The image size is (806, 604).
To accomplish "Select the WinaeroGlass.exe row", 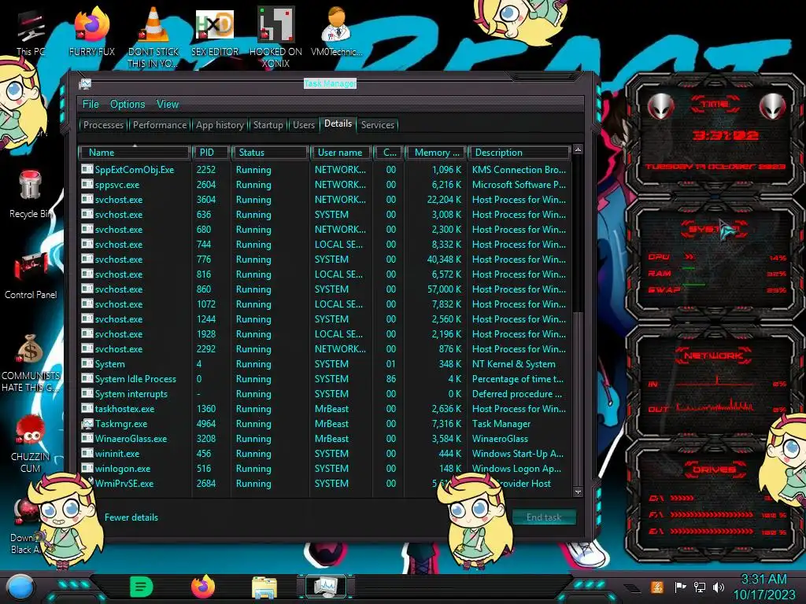I will click(325, 439).
